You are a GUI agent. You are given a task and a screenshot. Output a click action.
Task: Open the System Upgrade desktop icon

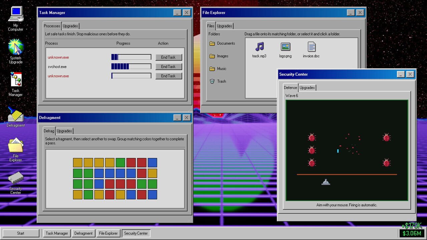(x=16, y=51)
